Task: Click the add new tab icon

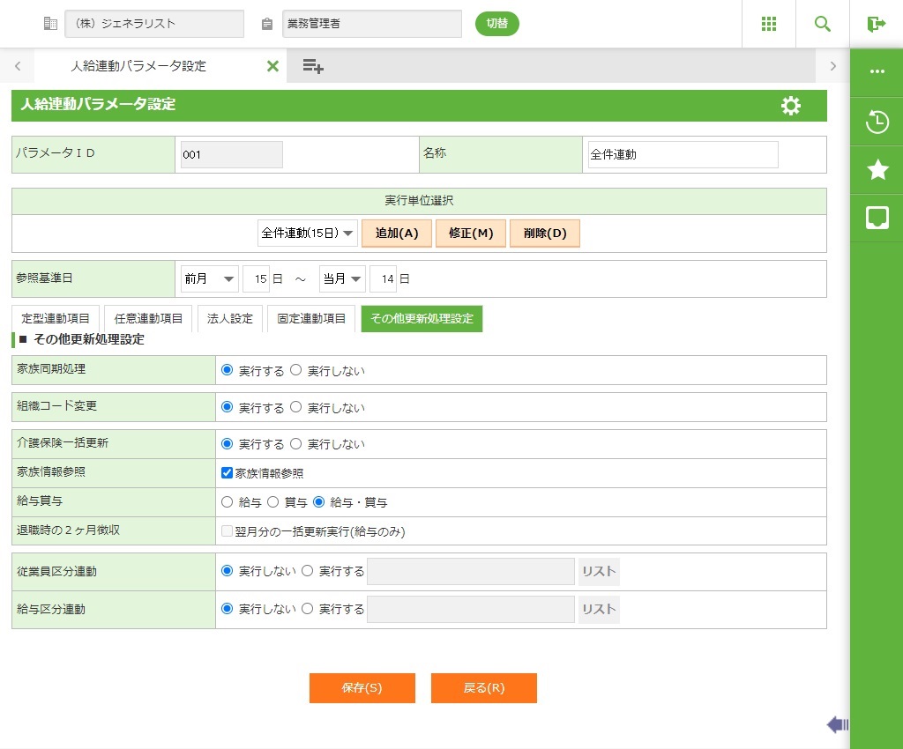Action: (x=312, y=66)
